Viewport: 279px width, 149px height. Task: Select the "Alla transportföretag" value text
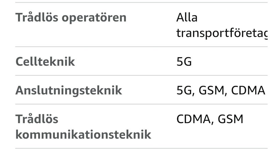click(221, 26)
